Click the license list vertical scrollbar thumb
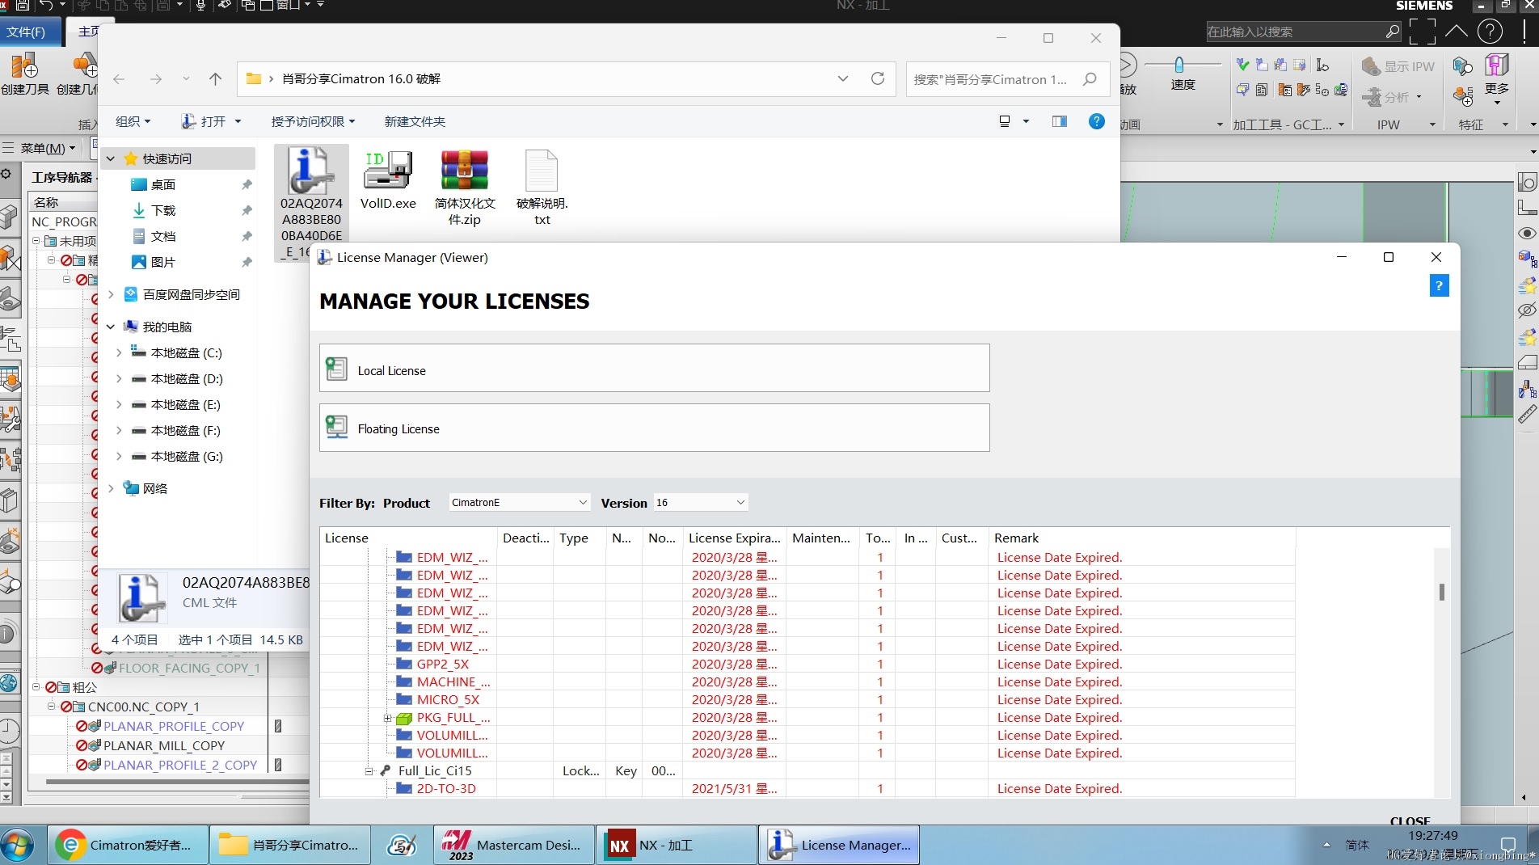1539x865 pixels. (x=1441, y=593)
